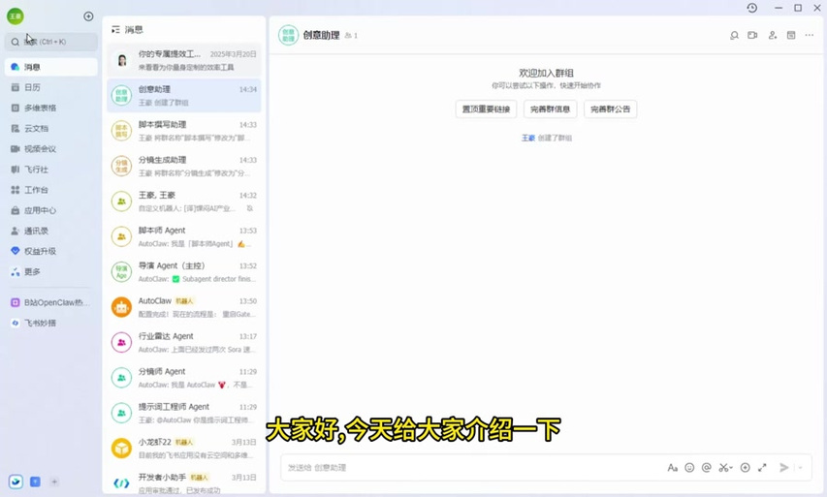This screenshot has width=827, height=497.
Task: Open the AutoClaw robot chat
Action: tap(183, 307)
